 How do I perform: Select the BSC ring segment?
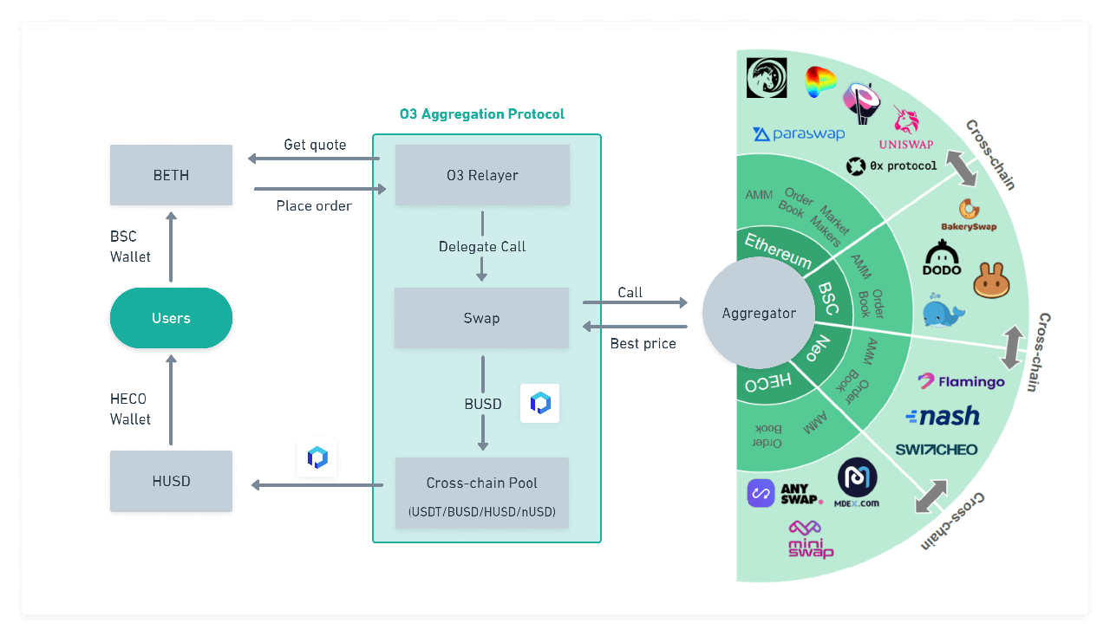click(829, 299)
